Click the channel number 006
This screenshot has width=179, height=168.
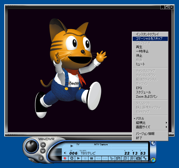73,153
